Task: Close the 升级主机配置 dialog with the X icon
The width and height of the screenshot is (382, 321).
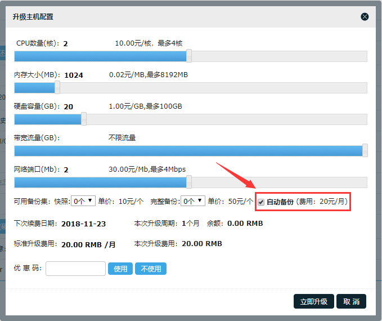Action: (x=365, y=17)
